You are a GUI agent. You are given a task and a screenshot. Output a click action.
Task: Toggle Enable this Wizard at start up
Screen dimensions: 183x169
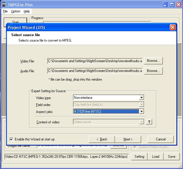[11, 139]
